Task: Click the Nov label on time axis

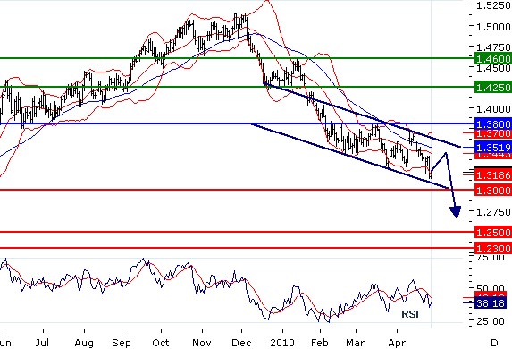Action: [202, 343]
